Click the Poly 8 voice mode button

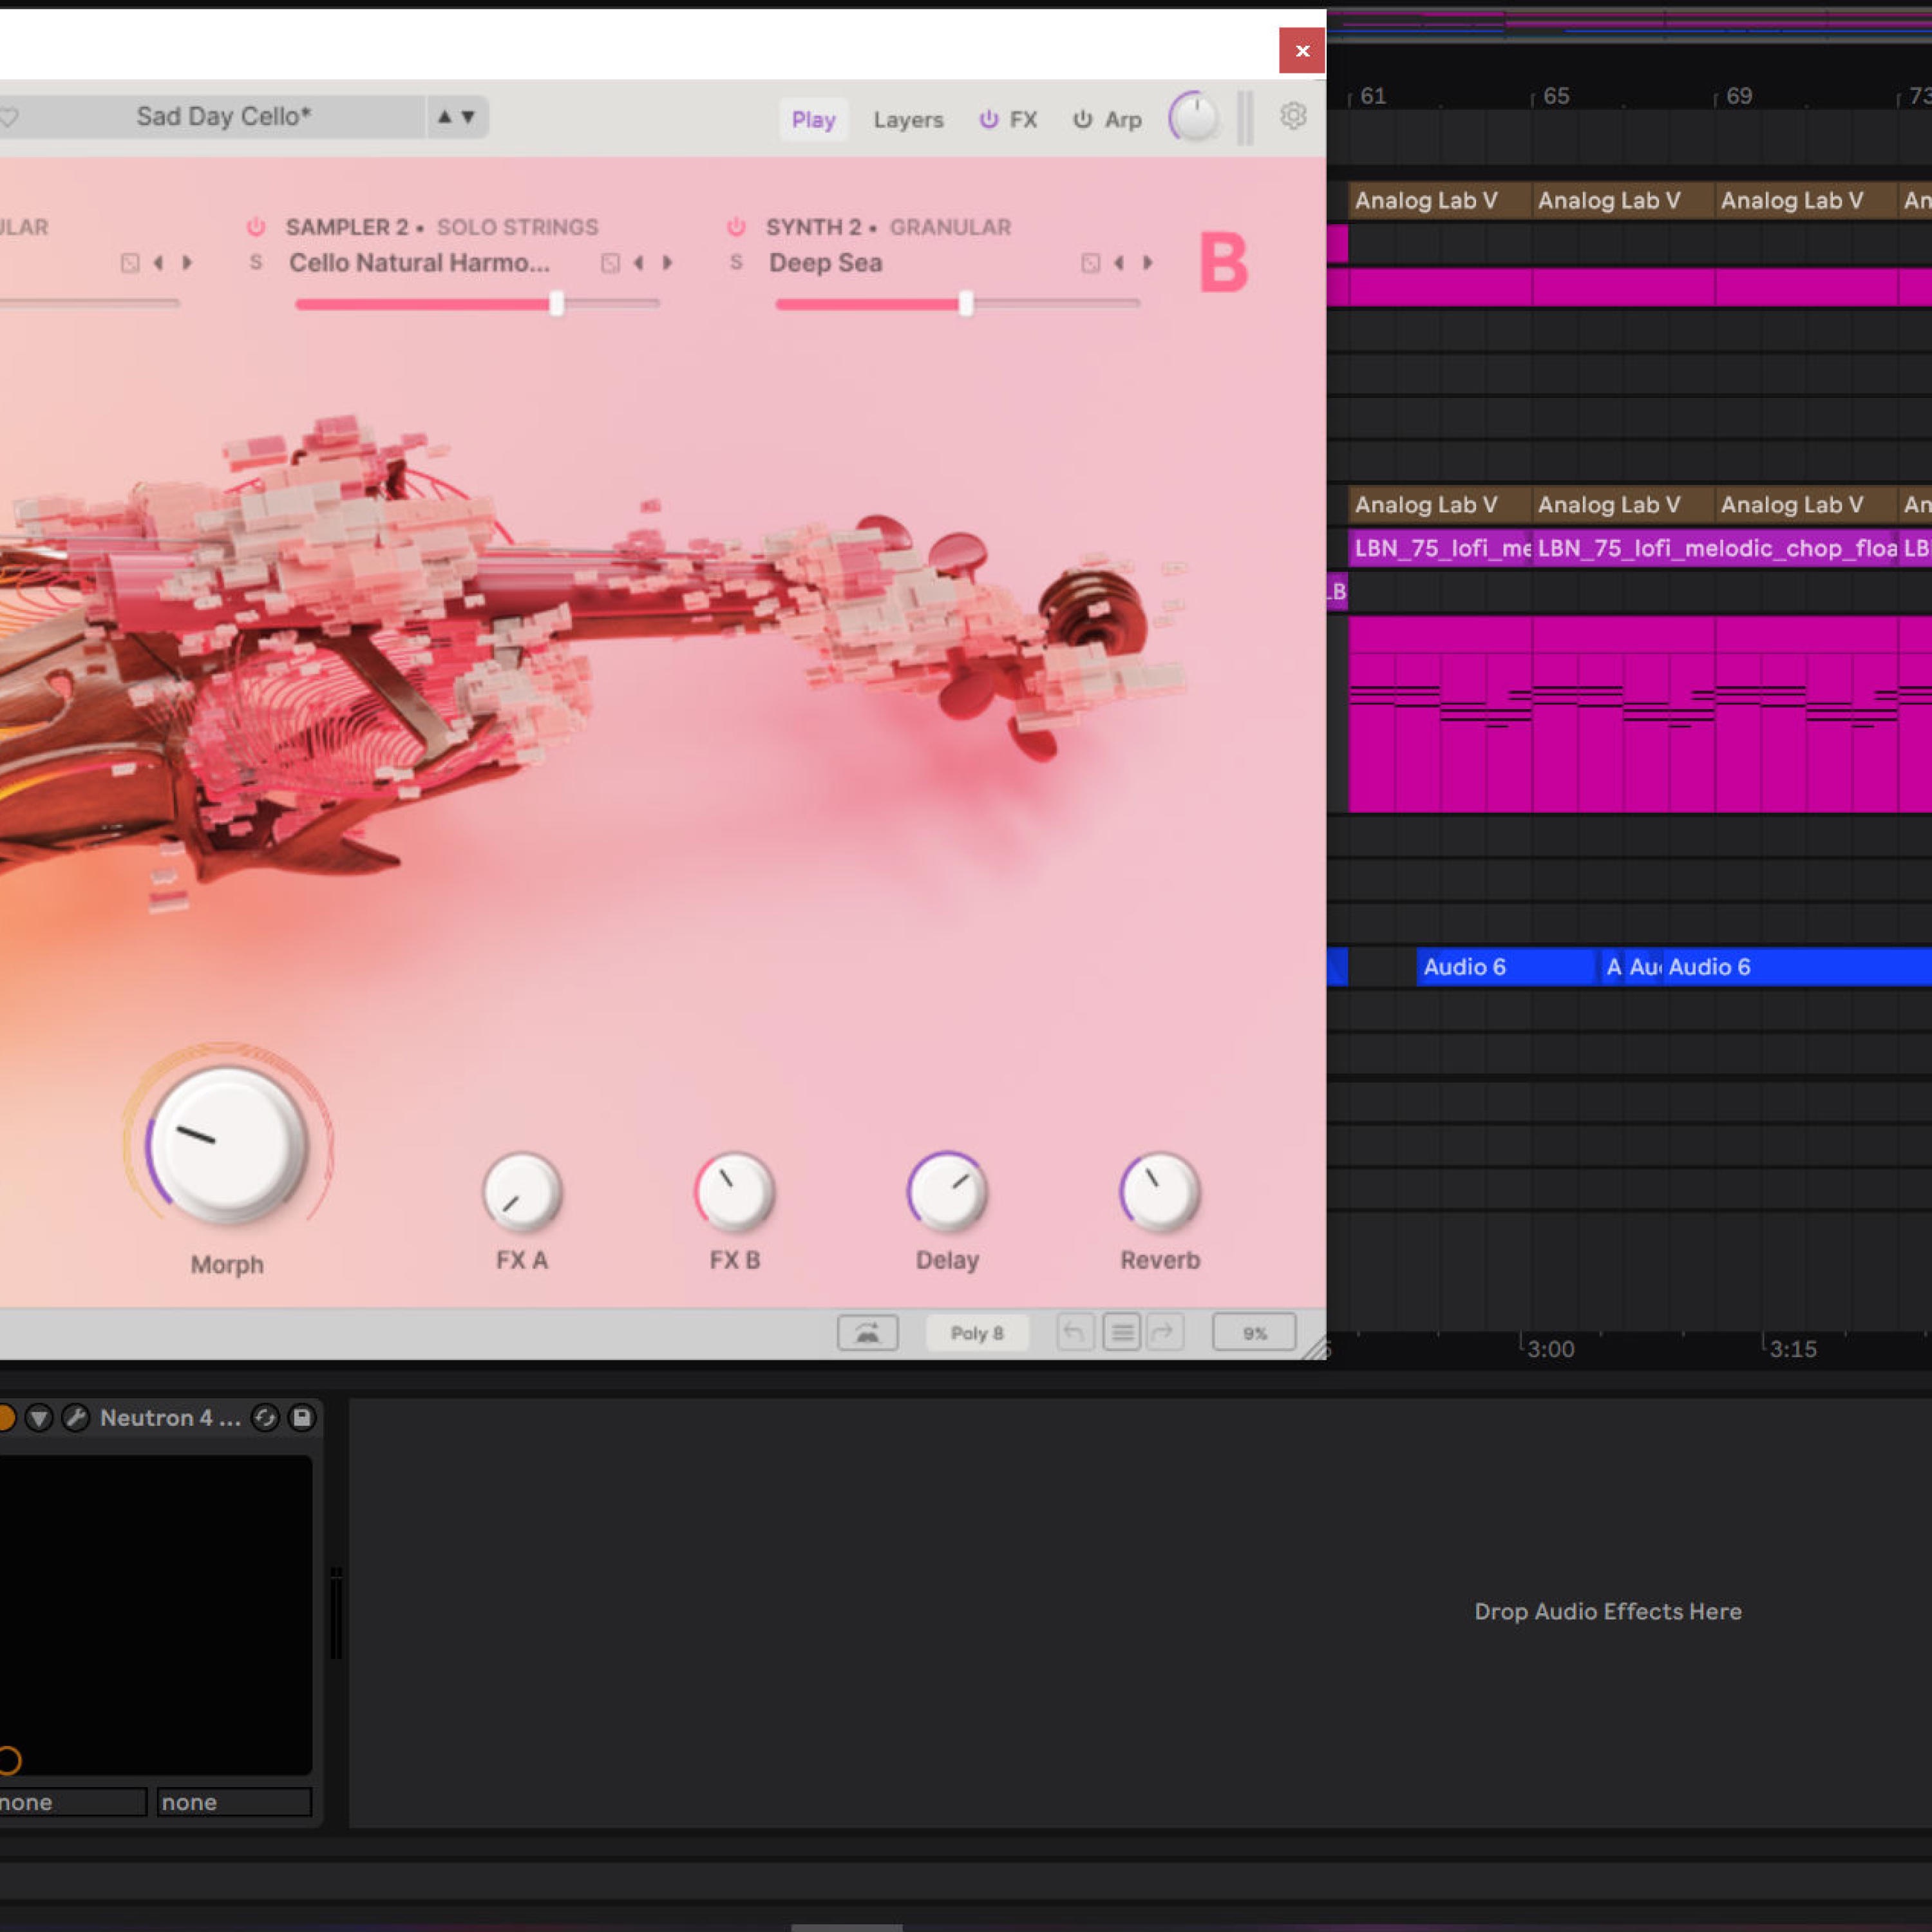[976, 1332]
